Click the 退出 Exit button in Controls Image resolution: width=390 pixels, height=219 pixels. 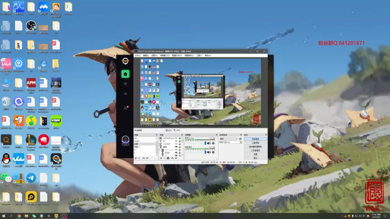pos(255,158)
